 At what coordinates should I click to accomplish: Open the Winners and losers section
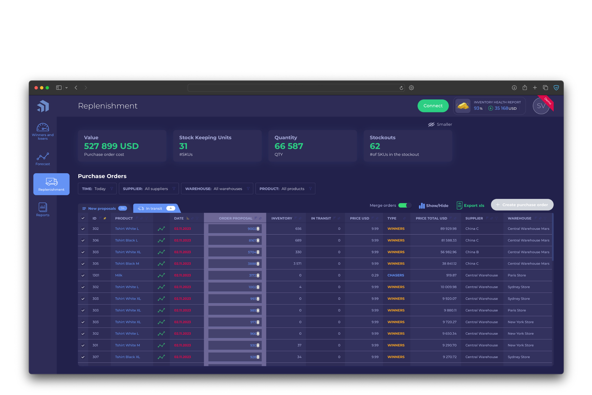click(42, 131)
